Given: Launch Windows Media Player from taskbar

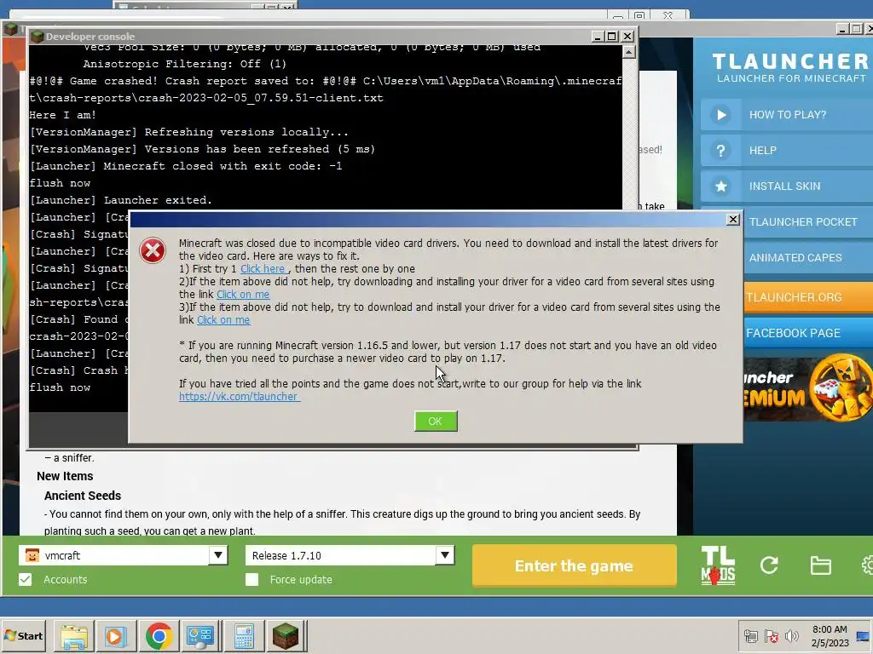Looking at the screenshot, I should (x=116, y=635).
